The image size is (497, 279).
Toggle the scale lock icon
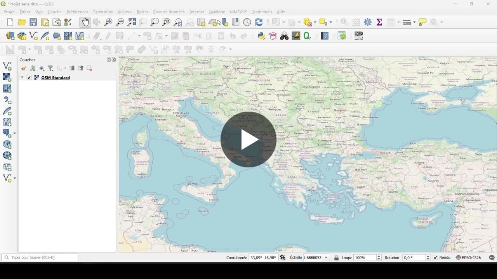tap(336, 258)
